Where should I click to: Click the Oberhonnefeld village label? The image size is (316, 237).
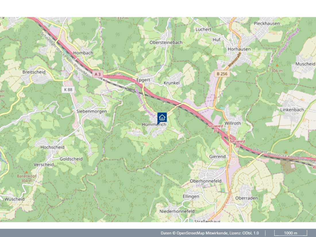[206, 181]
